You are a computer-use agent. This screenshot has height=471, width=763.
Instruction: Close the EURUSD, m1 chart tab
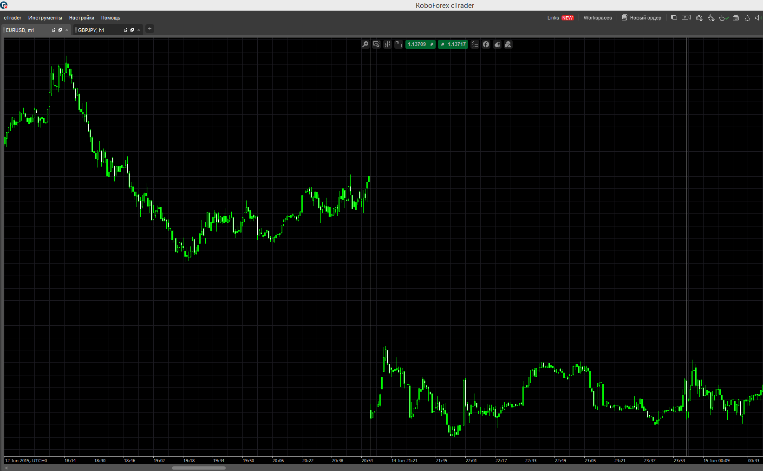click(66, 30)
